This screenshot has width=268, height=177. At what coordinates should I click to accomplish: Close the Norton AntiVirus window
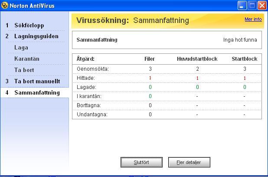(262, 6)
